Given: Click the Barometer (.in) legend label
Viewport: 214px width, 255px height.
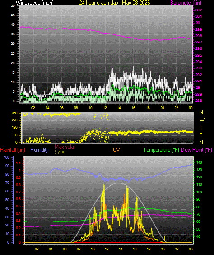Looking at the screenshot, I should tap(186, 3).
